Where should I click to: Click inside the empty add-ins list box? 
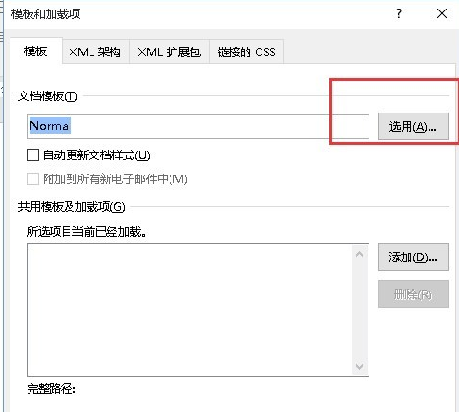coord(190,310)
